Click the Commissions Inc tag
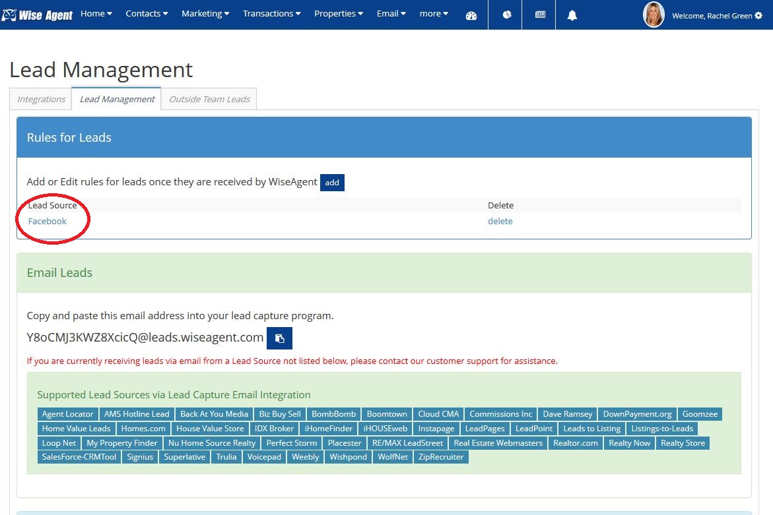Image resolution: width=773 pixels, height=515 pixels. coord(500,414)
